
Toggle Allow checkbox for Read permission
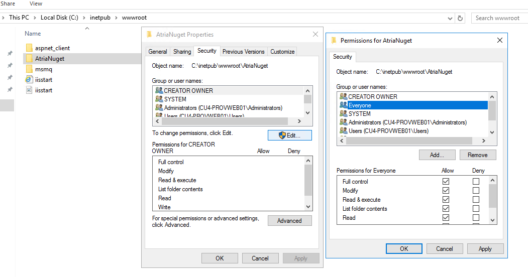(446, 218)
